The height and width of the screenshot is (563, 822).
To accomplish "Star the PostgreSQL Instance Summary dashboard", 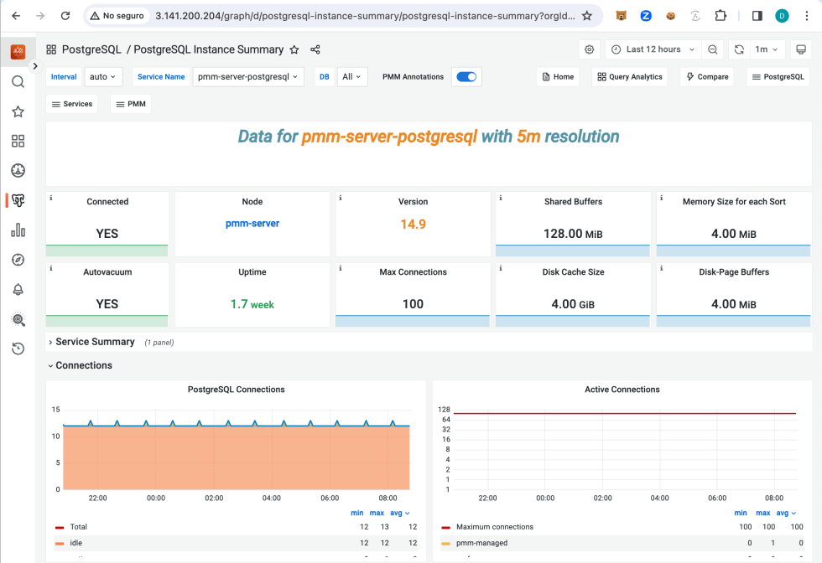I will [294, 49].
